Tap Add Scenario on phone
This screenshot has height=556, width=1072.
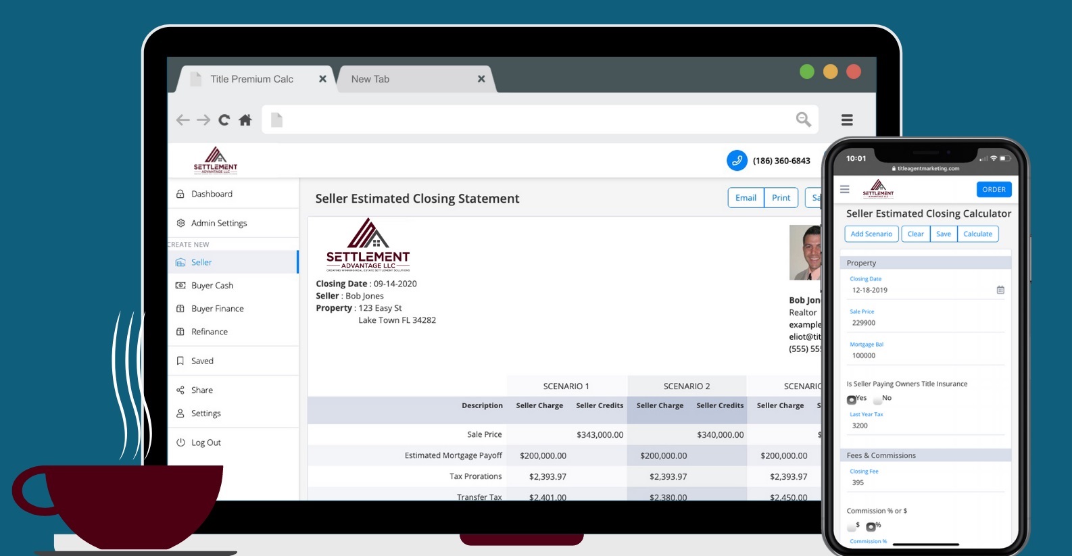pos(871,234)
